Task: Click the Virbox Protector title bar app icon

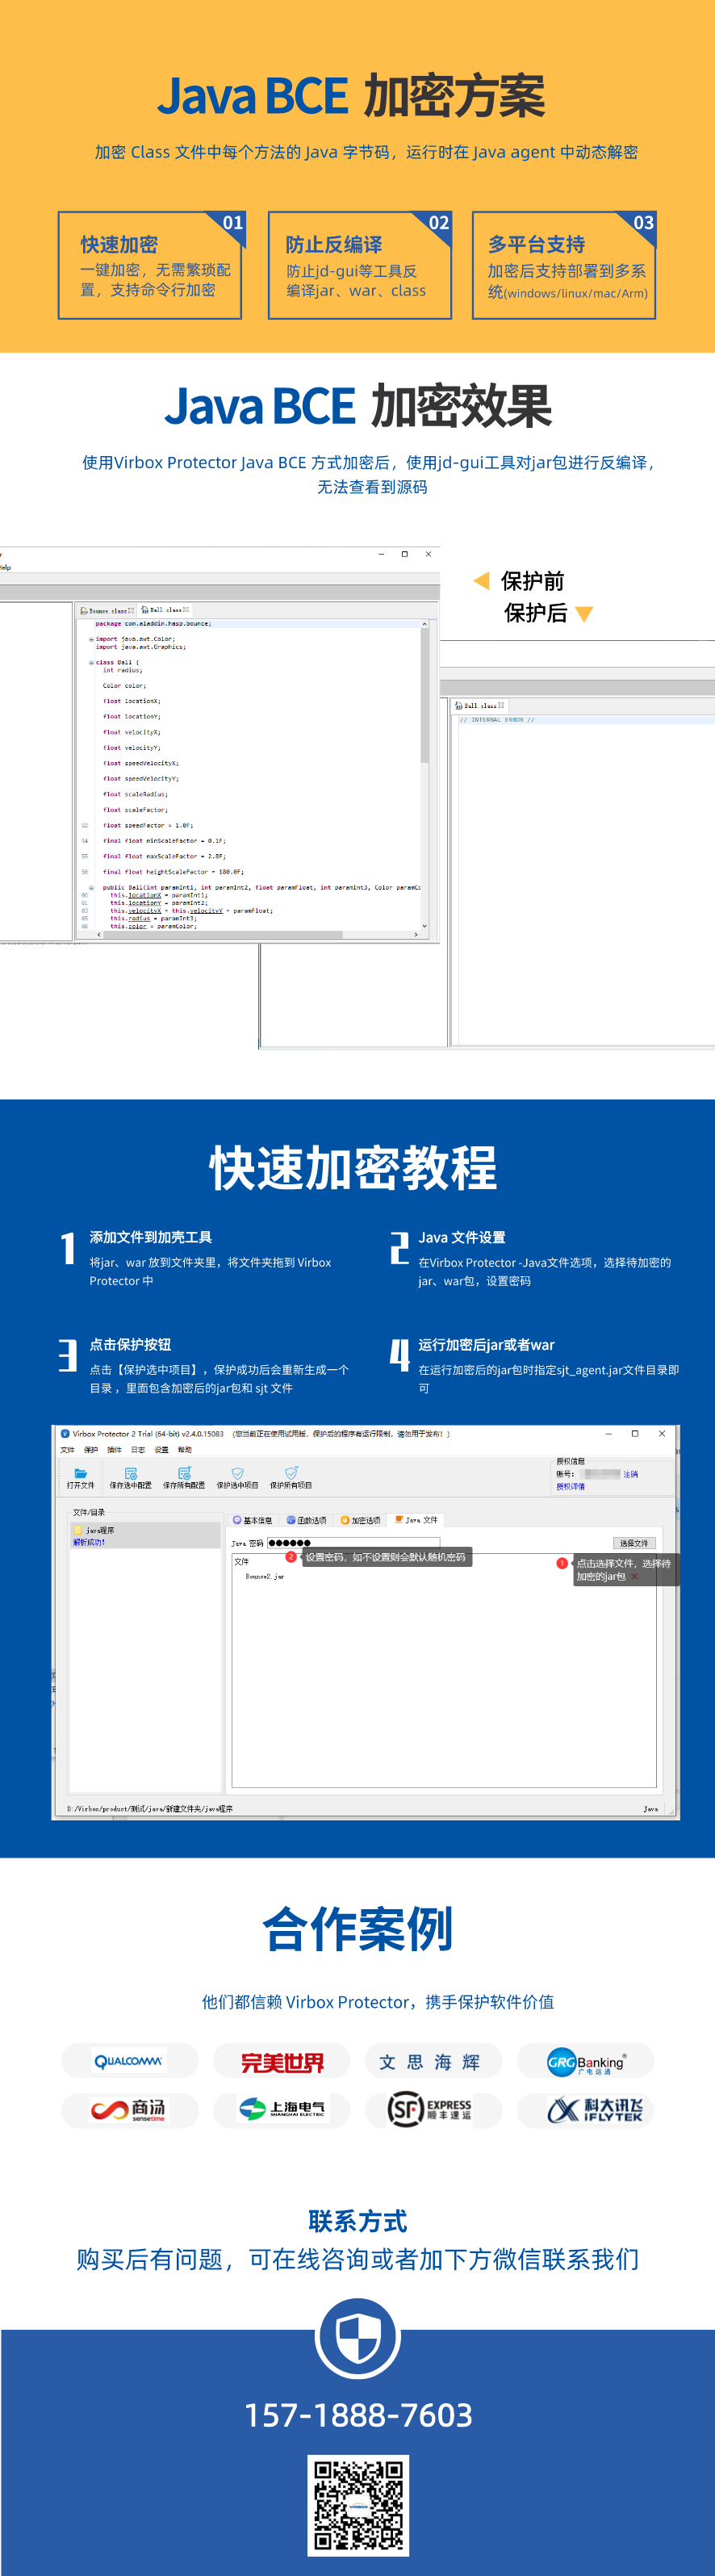Action: [65, 1433]
